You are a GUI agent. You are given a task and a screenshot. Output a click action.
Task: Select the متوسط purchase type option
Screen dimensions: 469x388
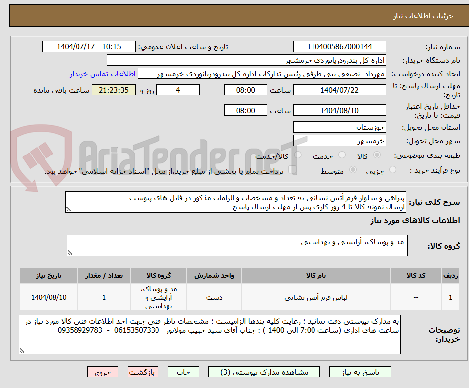point(353,169)
